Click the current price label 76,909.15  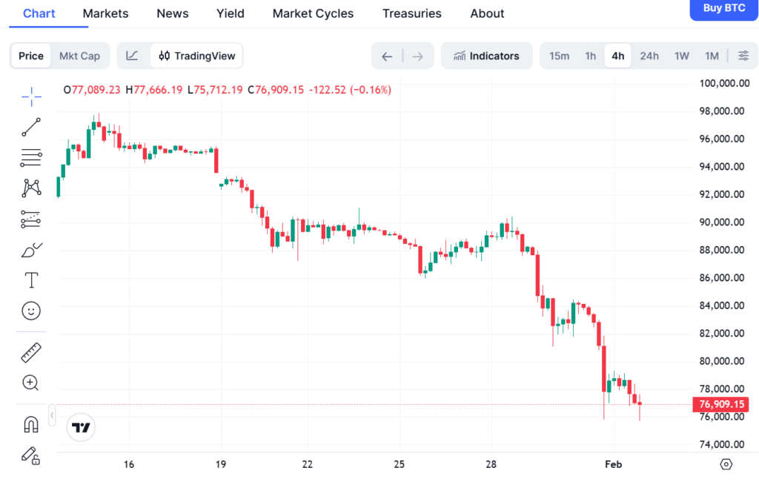(720, 404)
